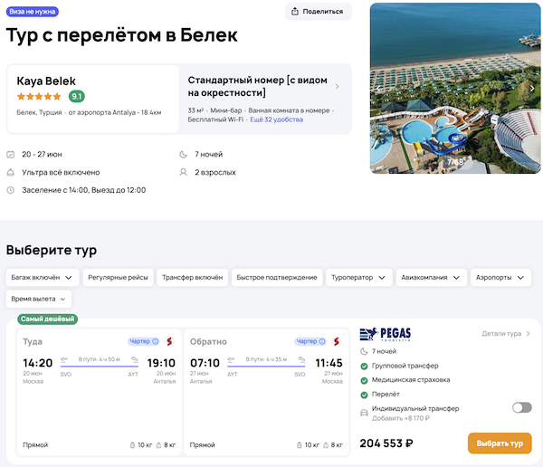This screenshot has width=543, height=467.
Task: Open the Детали тура link
Action: (x=506, y=334)
